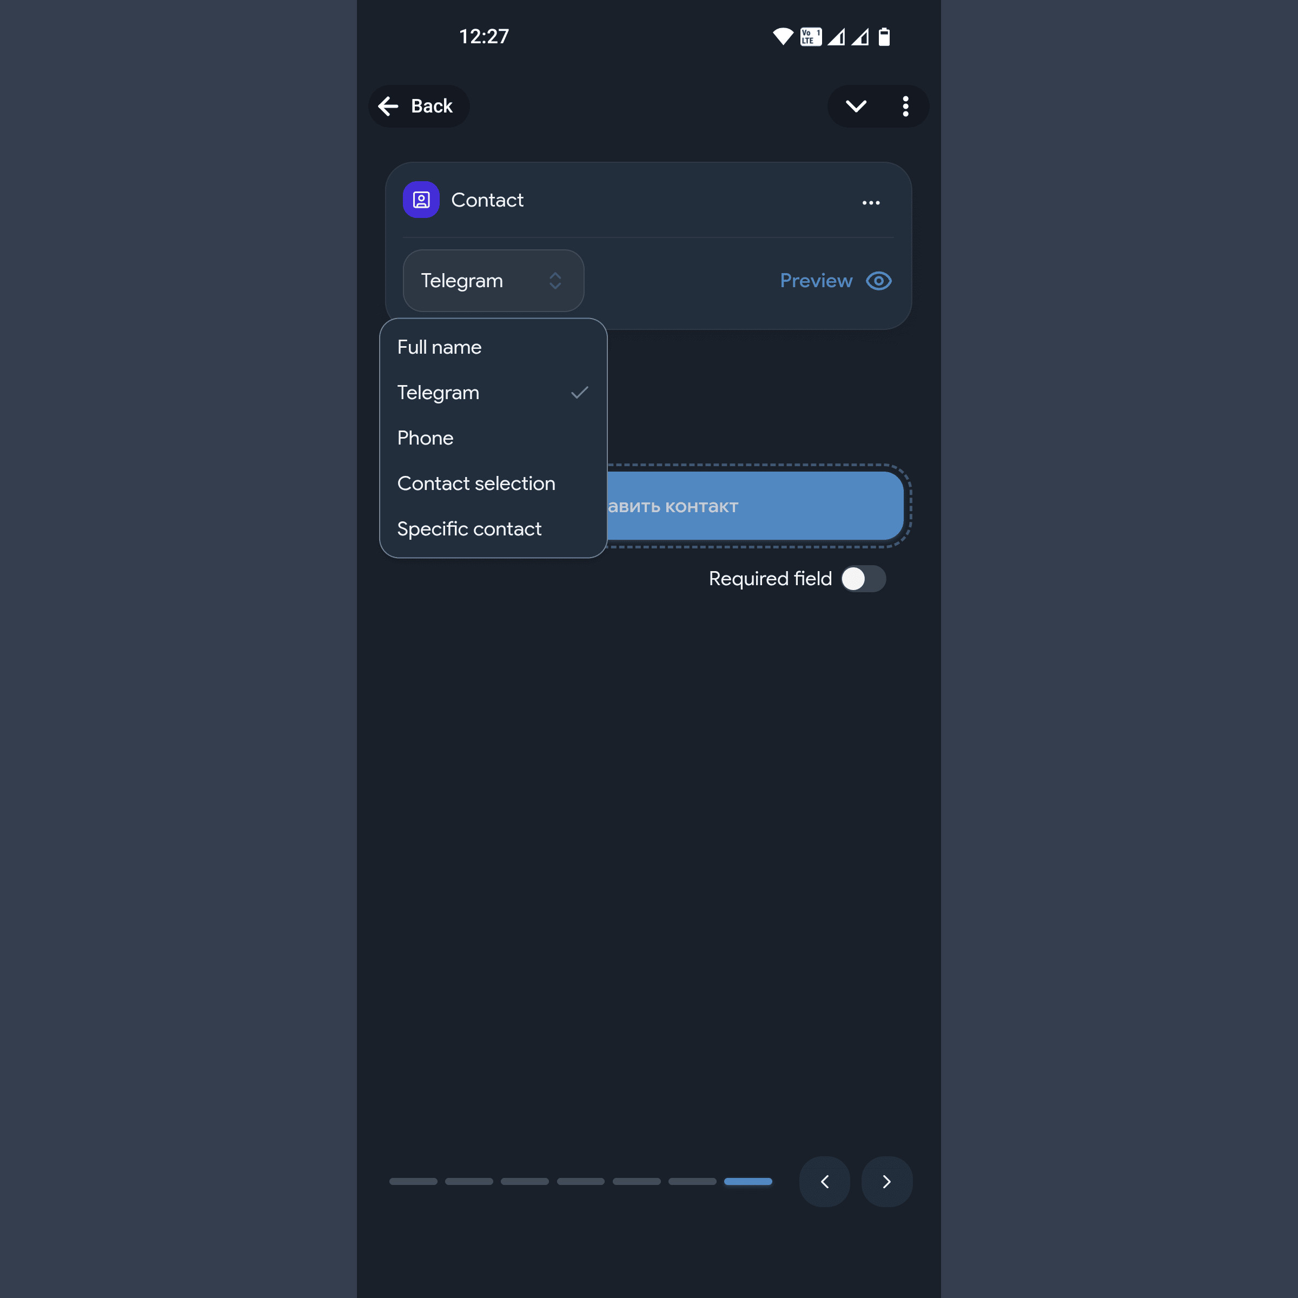Open the Contact card ellipsis menu

point(871,202)
